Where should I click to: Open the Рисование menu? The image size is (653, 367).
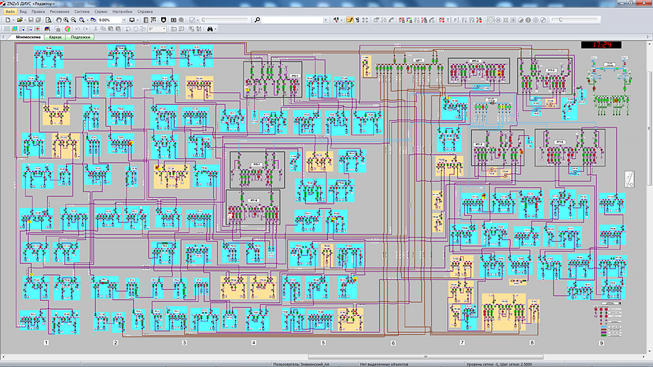coord(59,12)
